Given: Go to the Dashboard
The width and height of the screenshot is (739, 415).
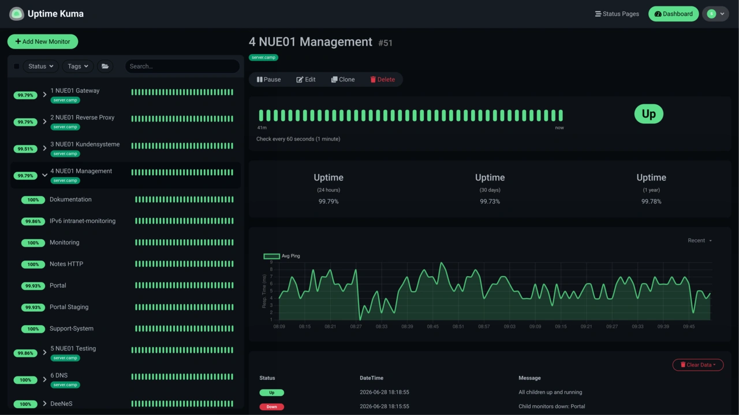Looking at the screenshot, I should tap(673, 14).
